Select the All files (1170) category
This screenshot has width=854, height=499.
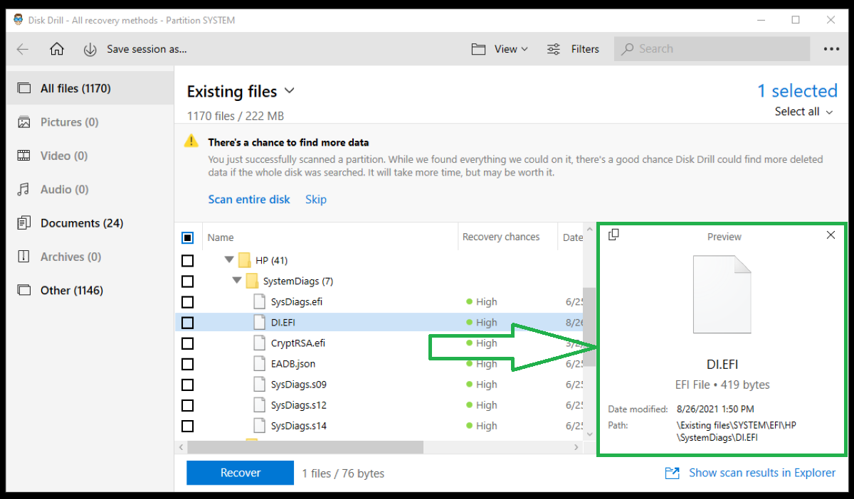click(x=90, y=88)
